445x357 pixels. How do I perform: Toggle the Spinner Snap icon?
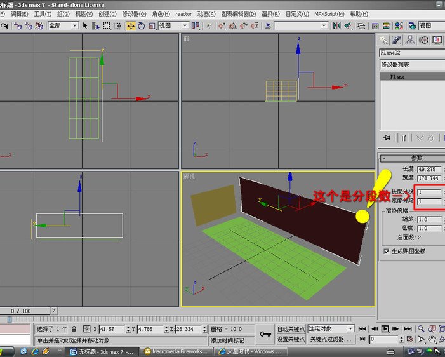(x=255, y=26)
